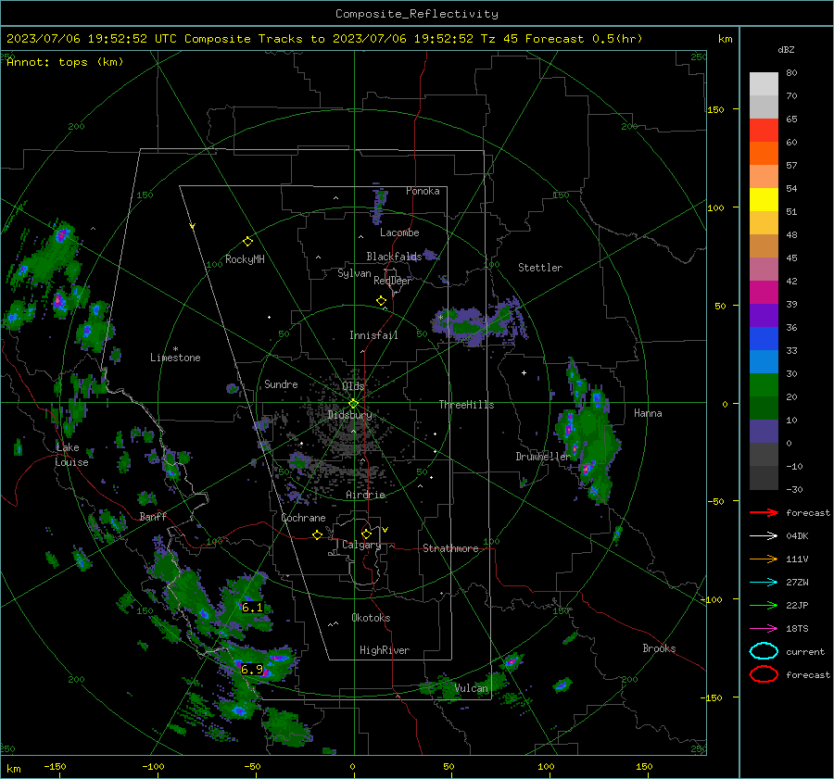Click the cyan current ellipse legend icon
The height and width of the screenshot is (779, 834).
764,651
